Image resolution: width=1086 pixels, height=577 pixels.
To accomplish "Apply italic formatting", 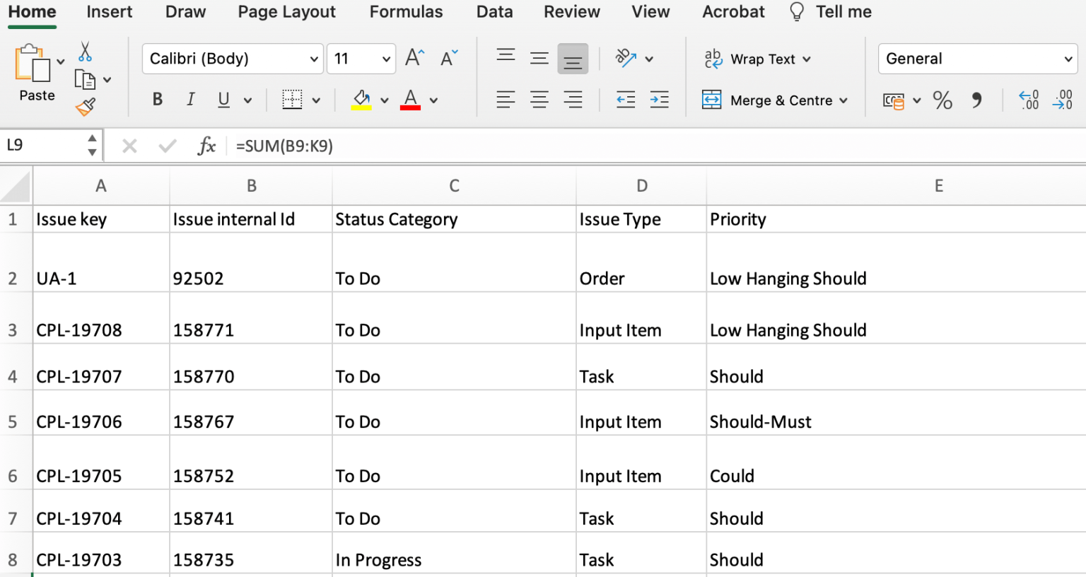I will click(x=190, y=99).
